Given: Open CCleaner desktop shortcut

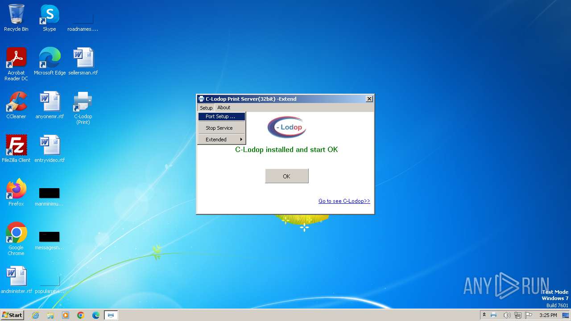Looking at the screenshot, I should 16,105.
